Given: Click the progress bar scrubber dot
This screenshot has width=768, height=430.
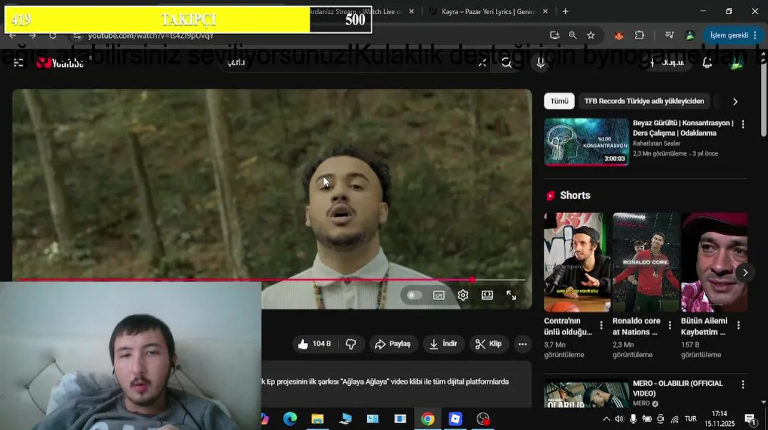Looking at the screenshot, I should 473,279.
